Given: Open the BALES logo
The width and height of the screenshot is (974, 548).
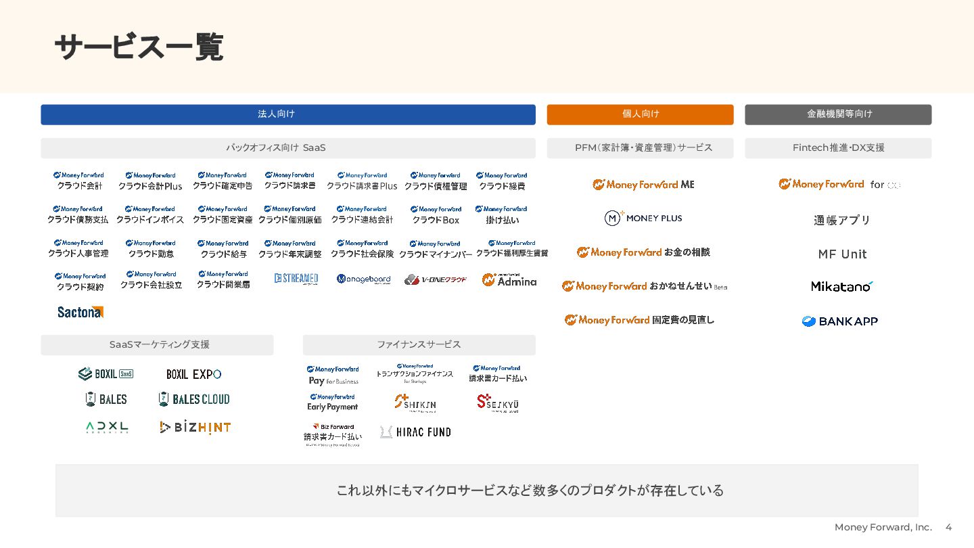Looking at the screenshot, I should [106, 399].
